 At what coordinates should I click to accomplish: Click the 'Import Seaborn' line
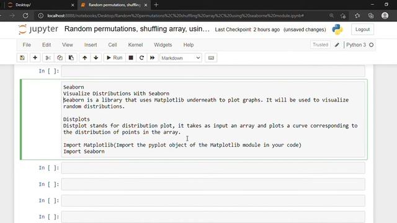(84, 151)
